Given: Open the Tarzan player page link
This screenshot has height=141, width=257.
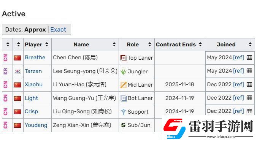Looking at the screenshot, I should 33,71.
